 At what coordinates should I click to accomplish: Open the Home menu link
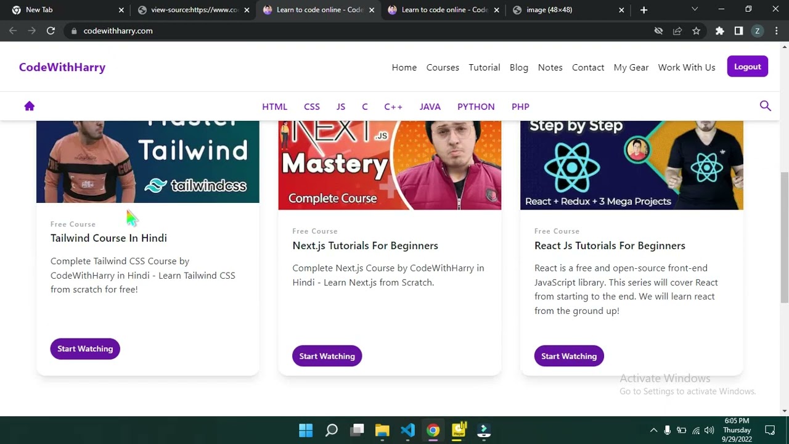click(x=404, y=67)
